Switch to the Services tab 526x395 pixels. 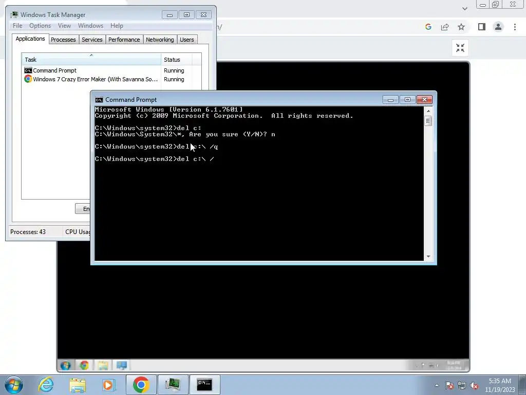[x=92, y=40]
